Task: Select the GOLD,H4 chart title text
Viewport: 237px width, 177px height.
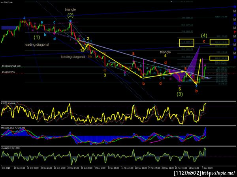Action: [x=8, y=2]
